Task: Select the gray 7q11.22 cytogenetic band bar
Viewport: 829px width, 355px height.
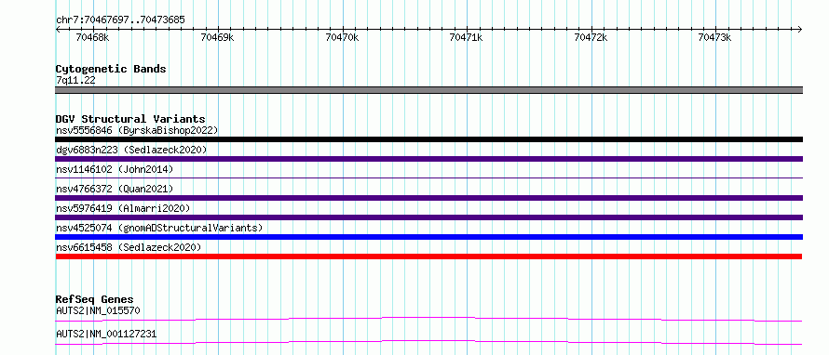Action: pos(428,90)
